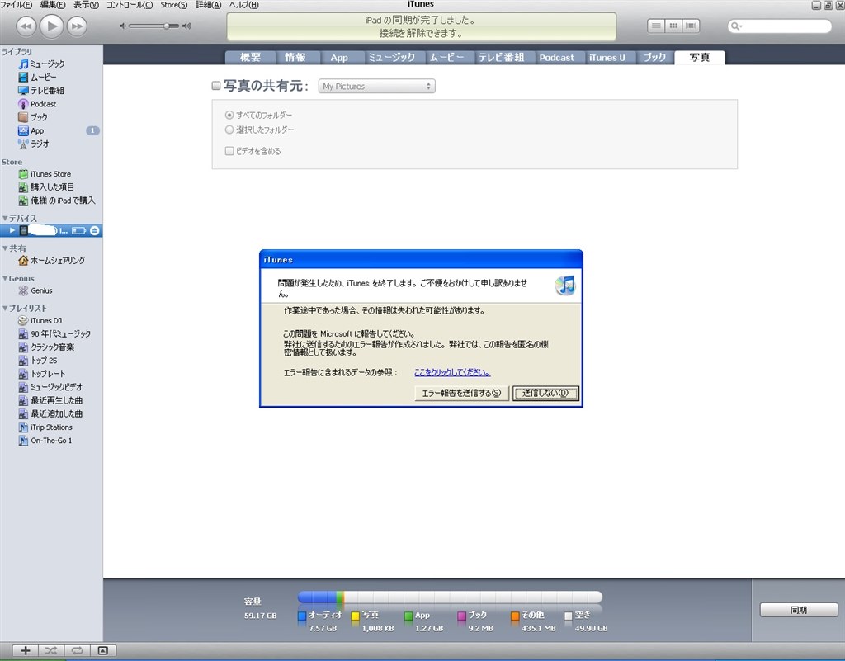Collapse the プレイリスト section
The image size is (845, 661).
5,308
